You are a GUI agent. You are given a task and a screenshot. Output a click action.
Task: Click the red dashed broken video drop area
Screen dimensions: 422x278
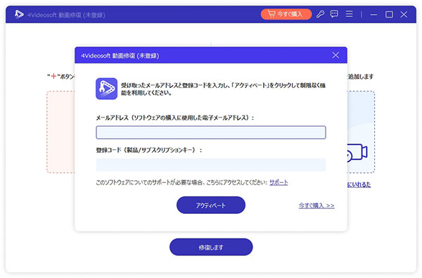point(60,132)
